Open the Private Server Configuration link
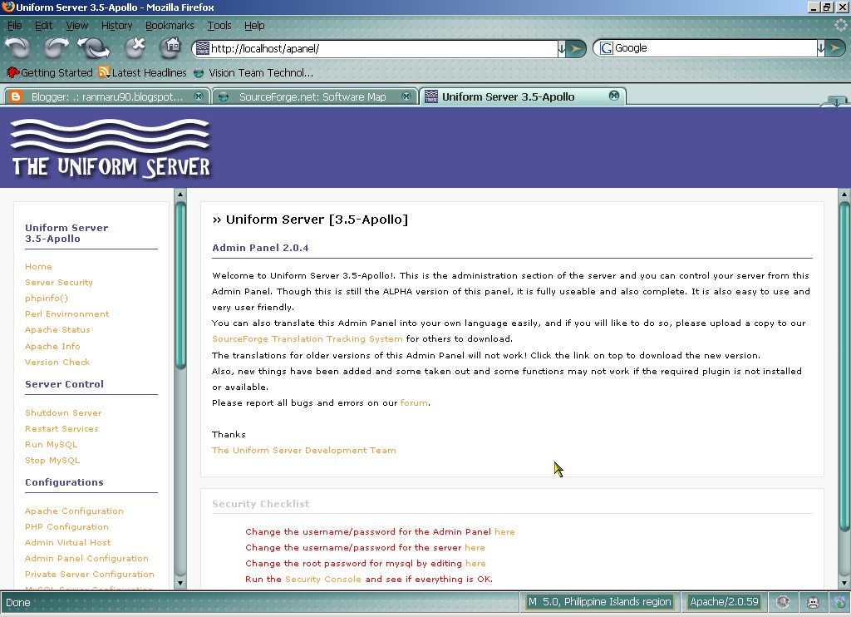Viewport: 851px width, 617px height. click(90, 574)
